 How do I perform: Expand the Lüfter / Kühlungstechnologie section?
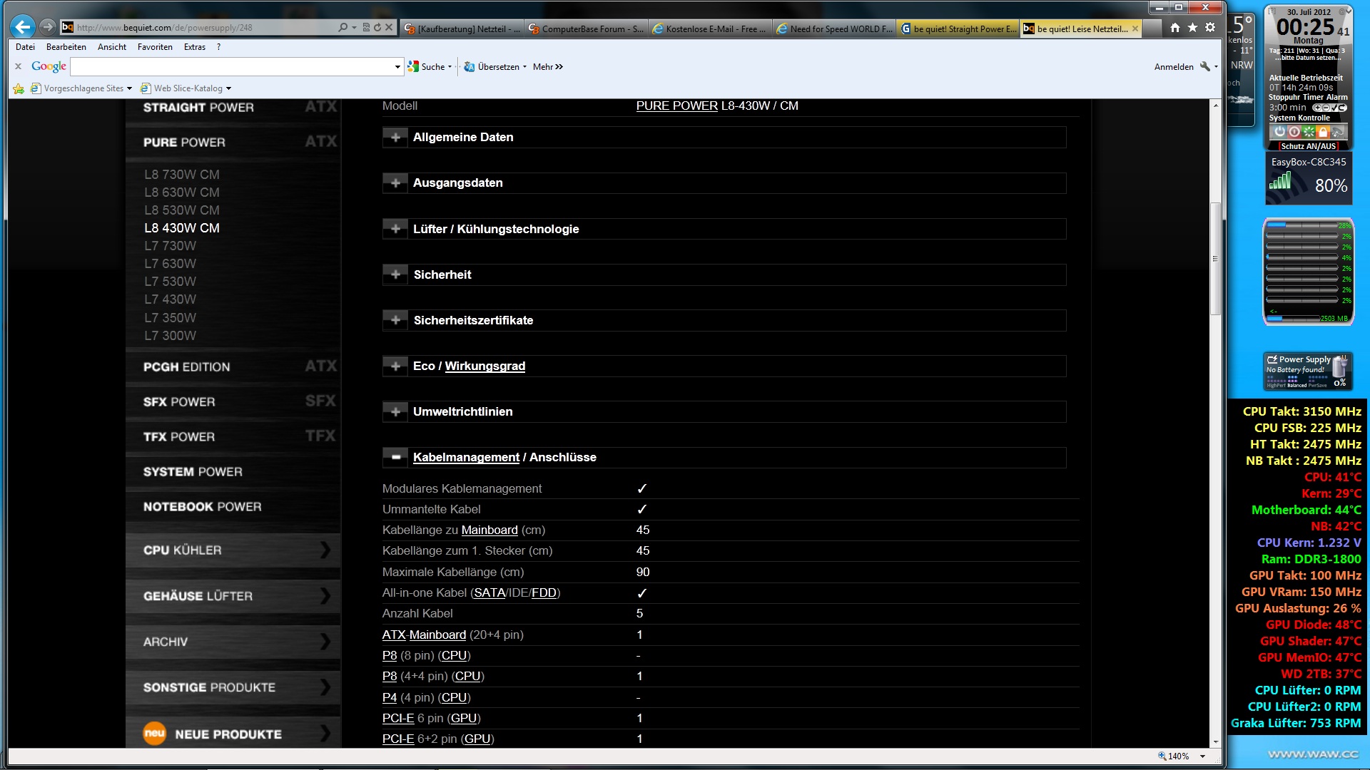(395, 229)
